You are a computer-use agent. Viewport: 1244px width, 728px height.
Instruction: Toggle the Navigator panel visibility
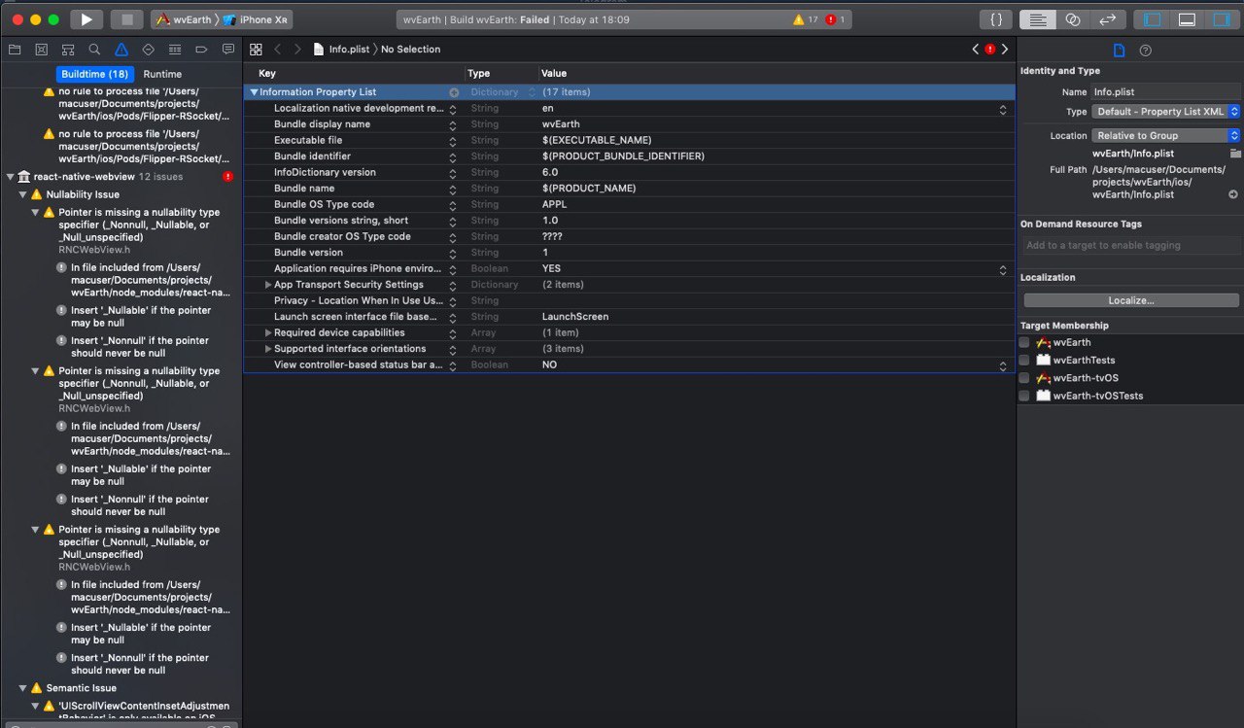click(1153, 19)
